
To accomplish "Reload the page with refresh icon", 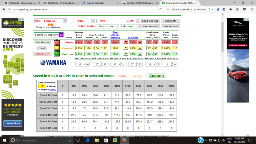I will [x=160, y=9].
